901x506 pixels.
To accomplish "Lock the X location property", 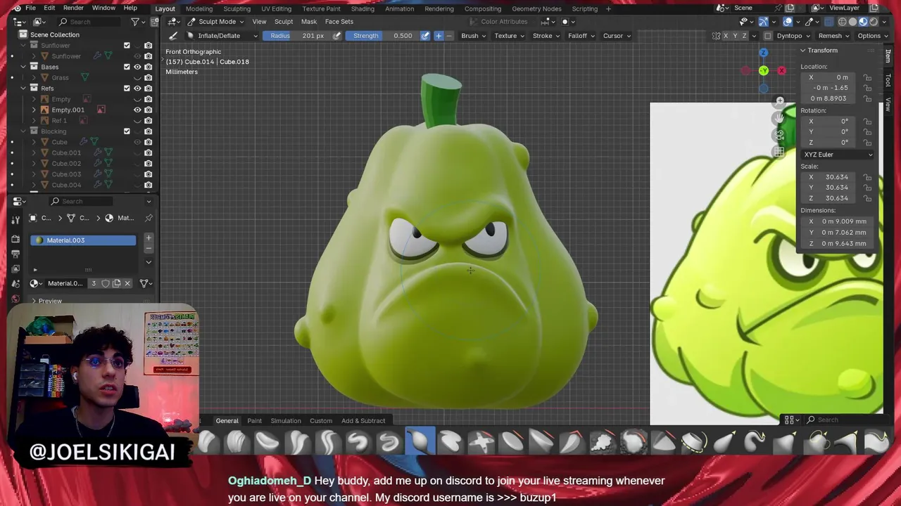I will tap(868, 77).
